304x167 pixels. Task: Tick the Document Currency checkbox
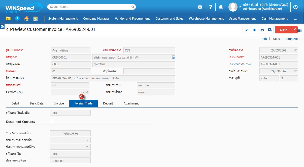pyautogui.click(x=51, y=122)
